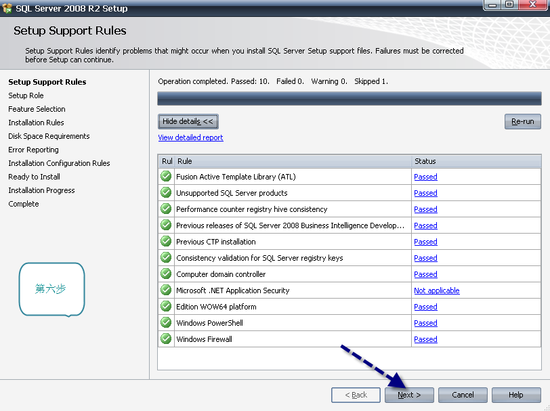
Task: Click the Status column header
Action: (x=476, y=161)
